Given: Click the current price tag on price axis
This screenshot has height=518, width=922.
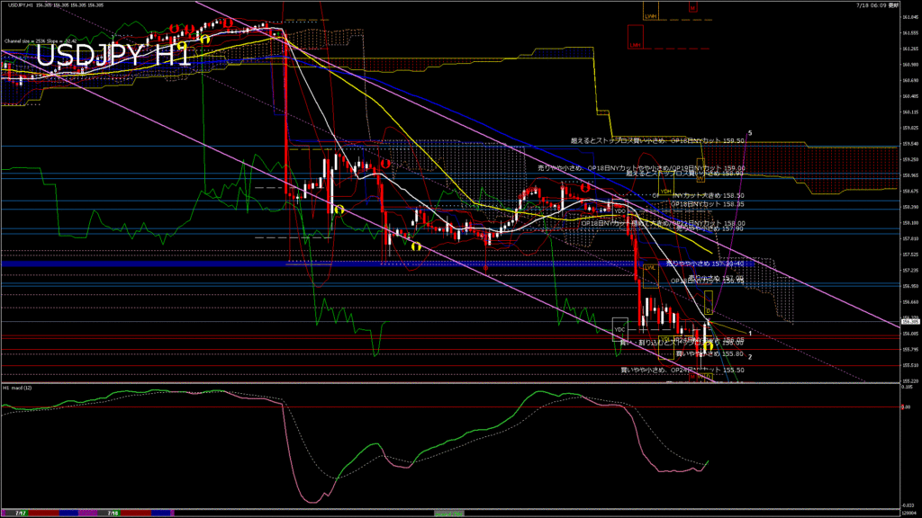Looking at the screenshot, I should point(909,321).
